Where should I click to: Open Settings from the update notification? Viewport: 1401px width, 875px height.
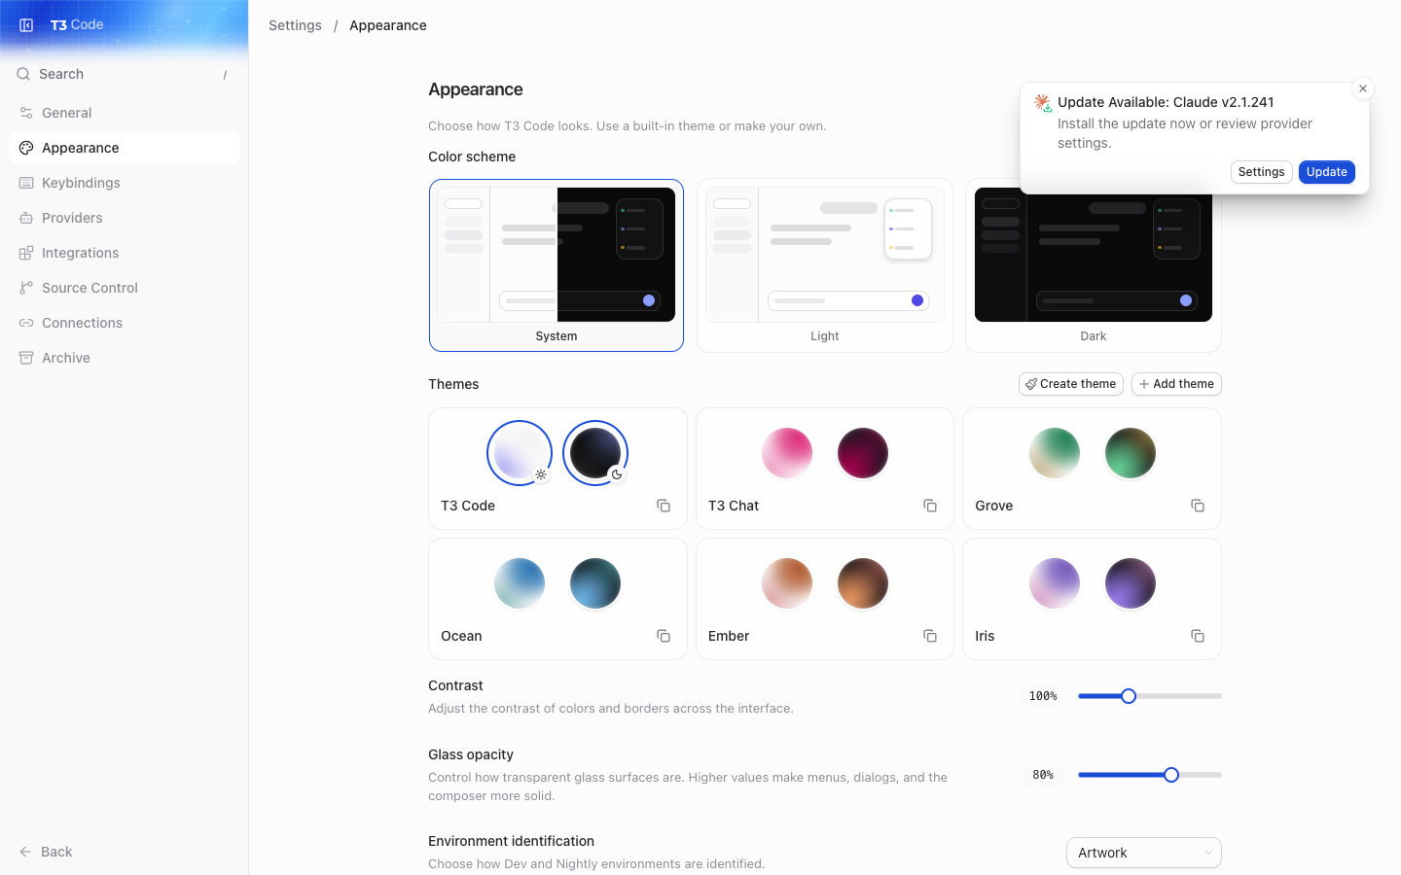(1262, 172)
